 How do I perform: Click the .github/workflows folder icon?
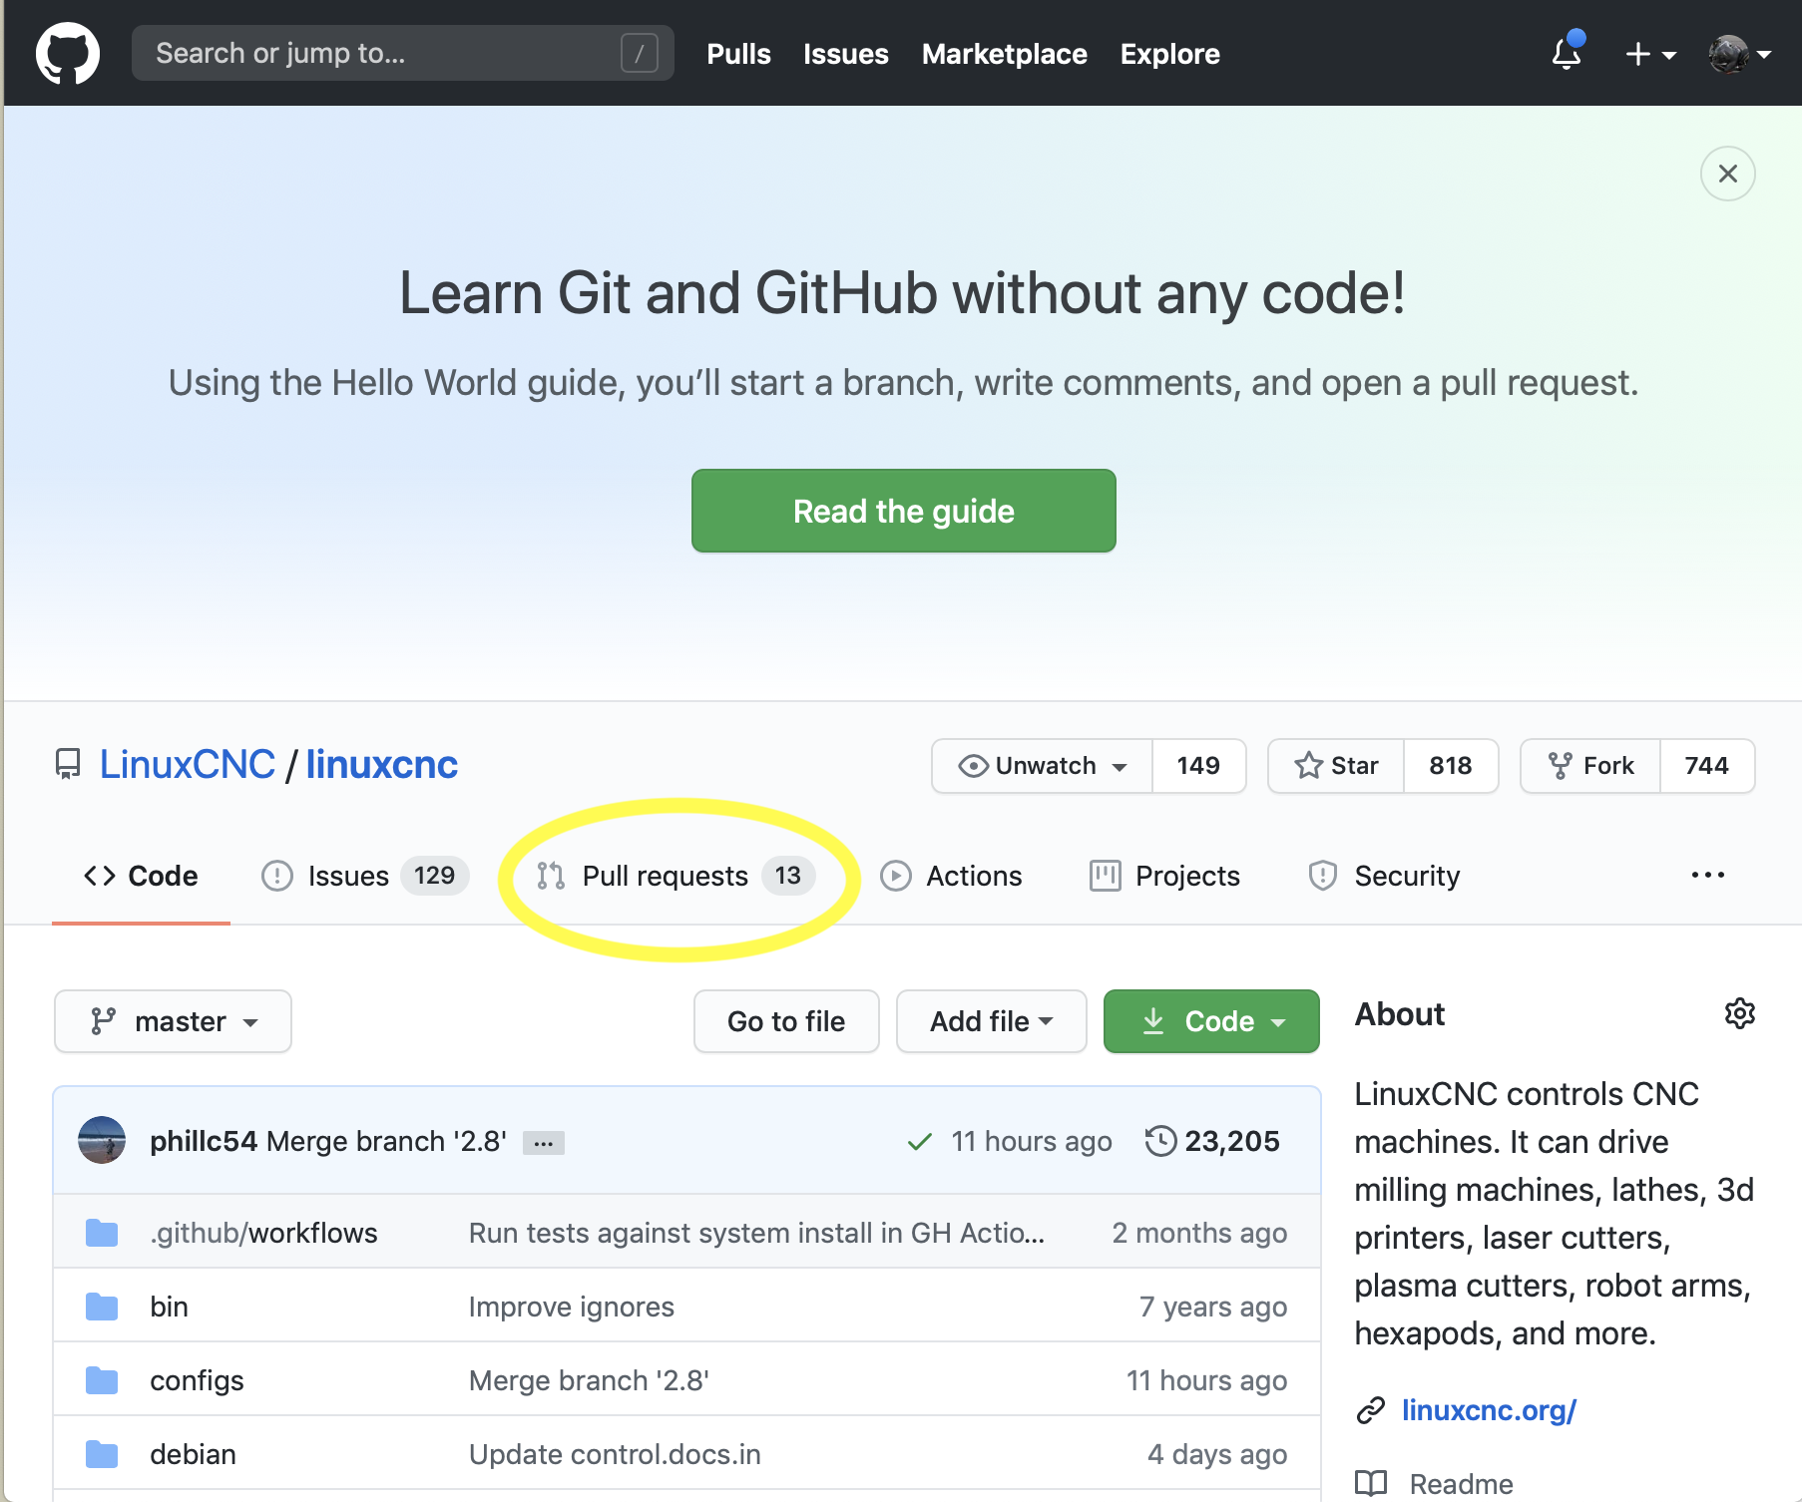point(102,1233)
